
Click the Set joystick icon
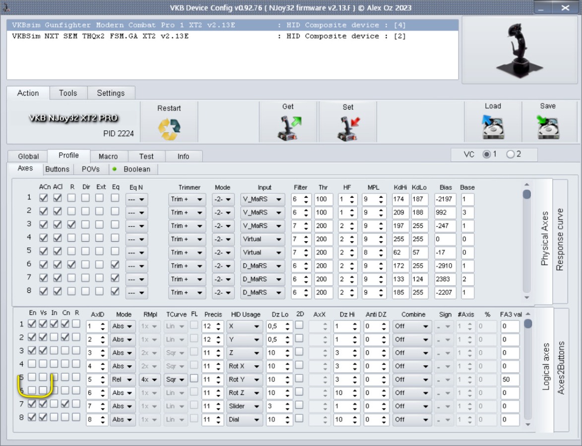(x=348, y=128)
